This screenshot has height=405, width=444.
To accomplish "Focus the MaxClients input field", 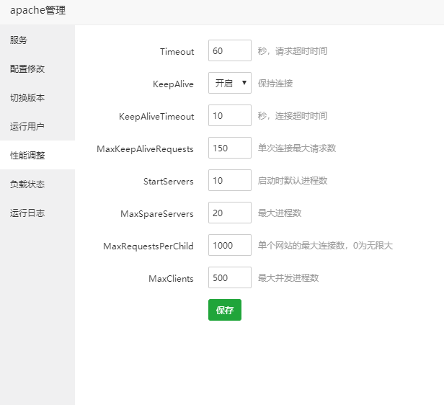I will point(230,277).
